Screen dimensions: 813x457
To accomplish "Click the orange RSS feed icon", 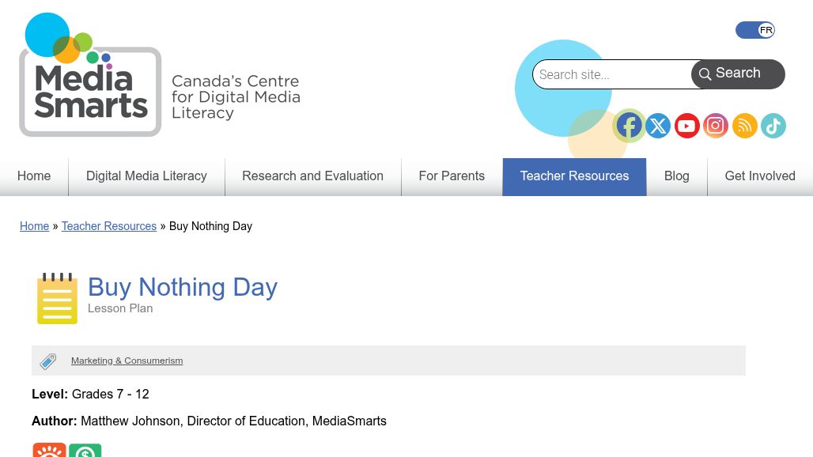I will 744,126.
